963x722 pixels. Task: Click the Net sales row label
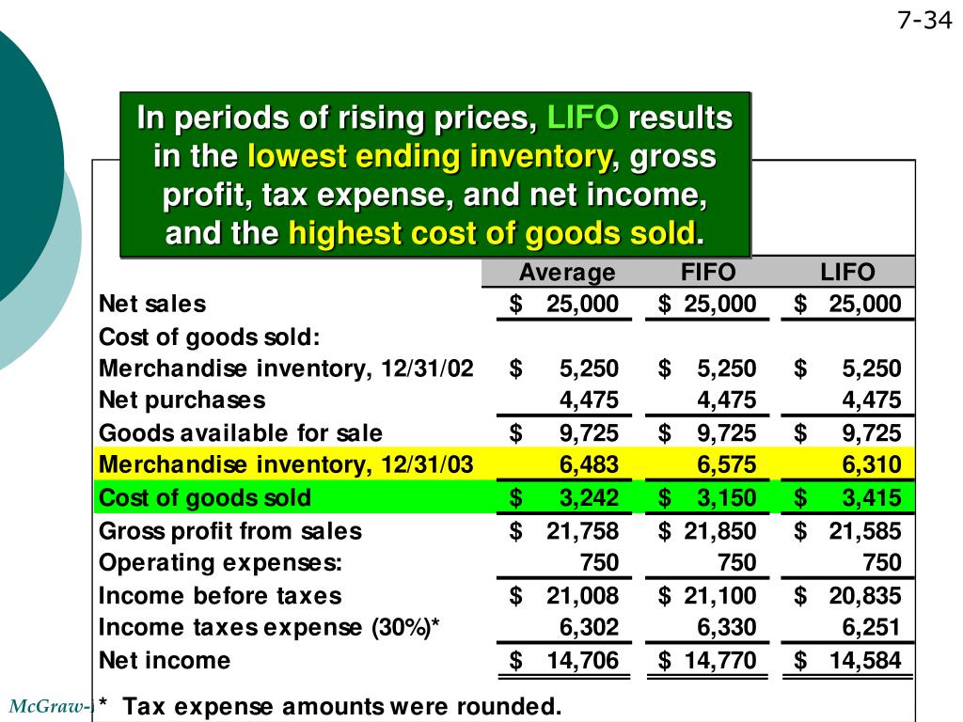pos(152,304)
